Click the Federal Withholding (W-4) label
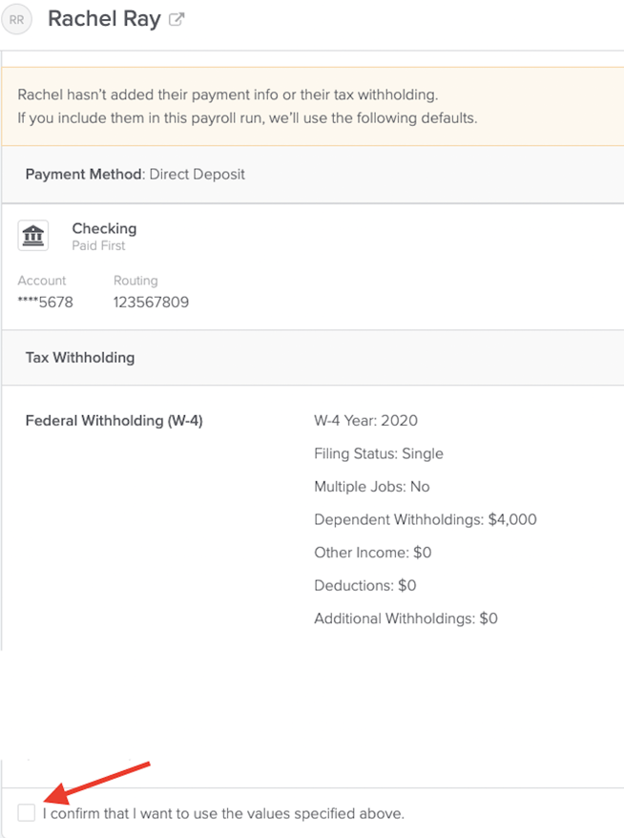This screenshot has width=624, height=838. (114, 421)
